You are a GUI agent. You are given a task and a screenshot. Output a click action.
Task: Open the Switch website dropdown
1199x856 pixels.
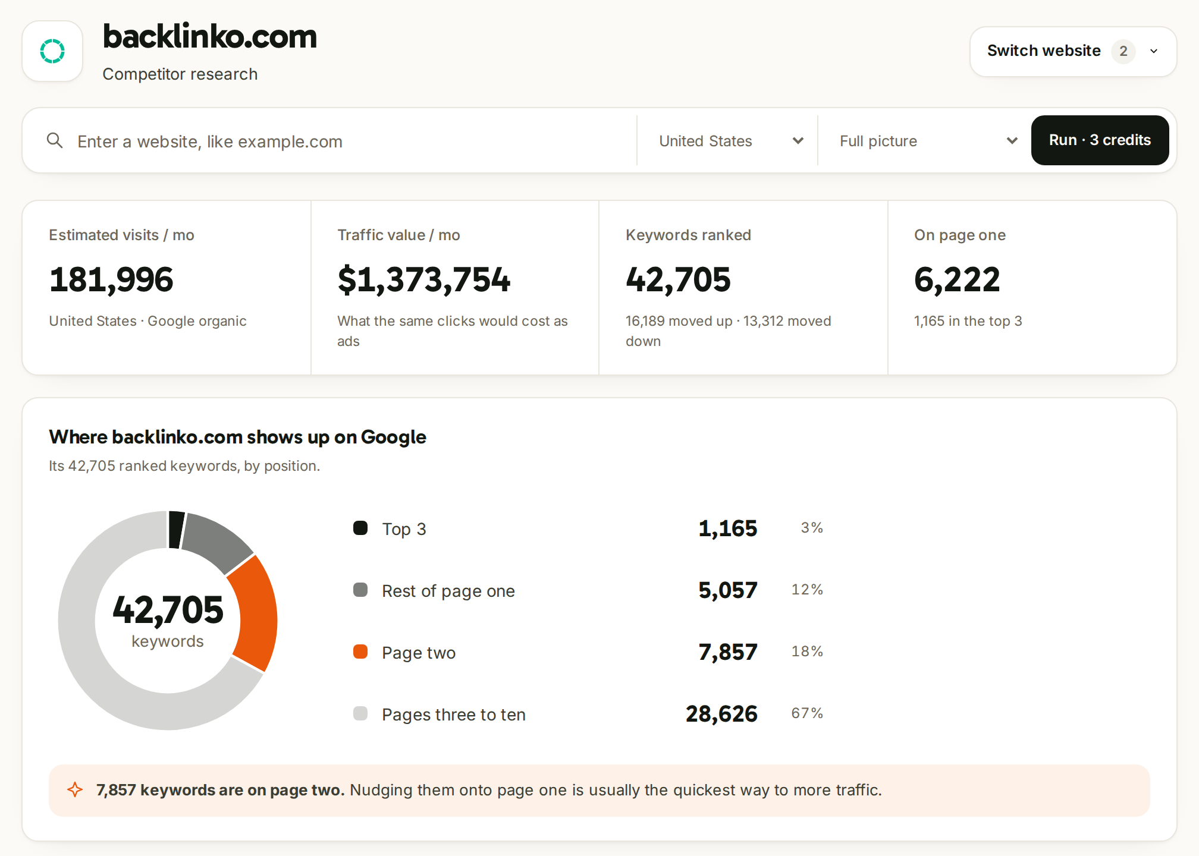(1073, 51)
